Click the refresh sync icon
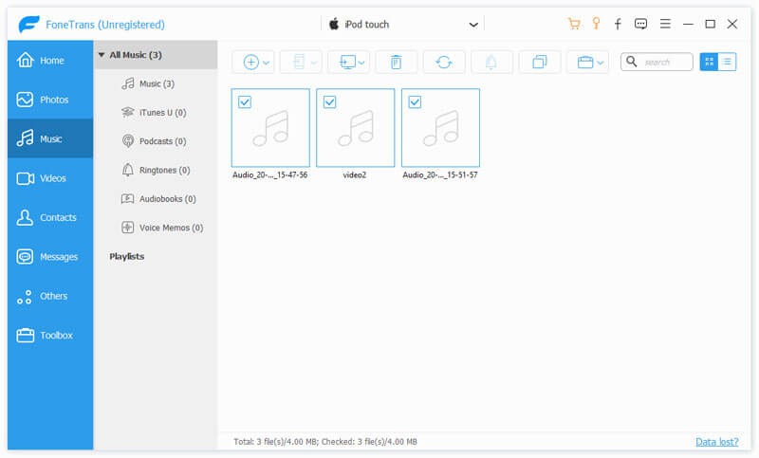759x458 pixels. tap(444, 63)
